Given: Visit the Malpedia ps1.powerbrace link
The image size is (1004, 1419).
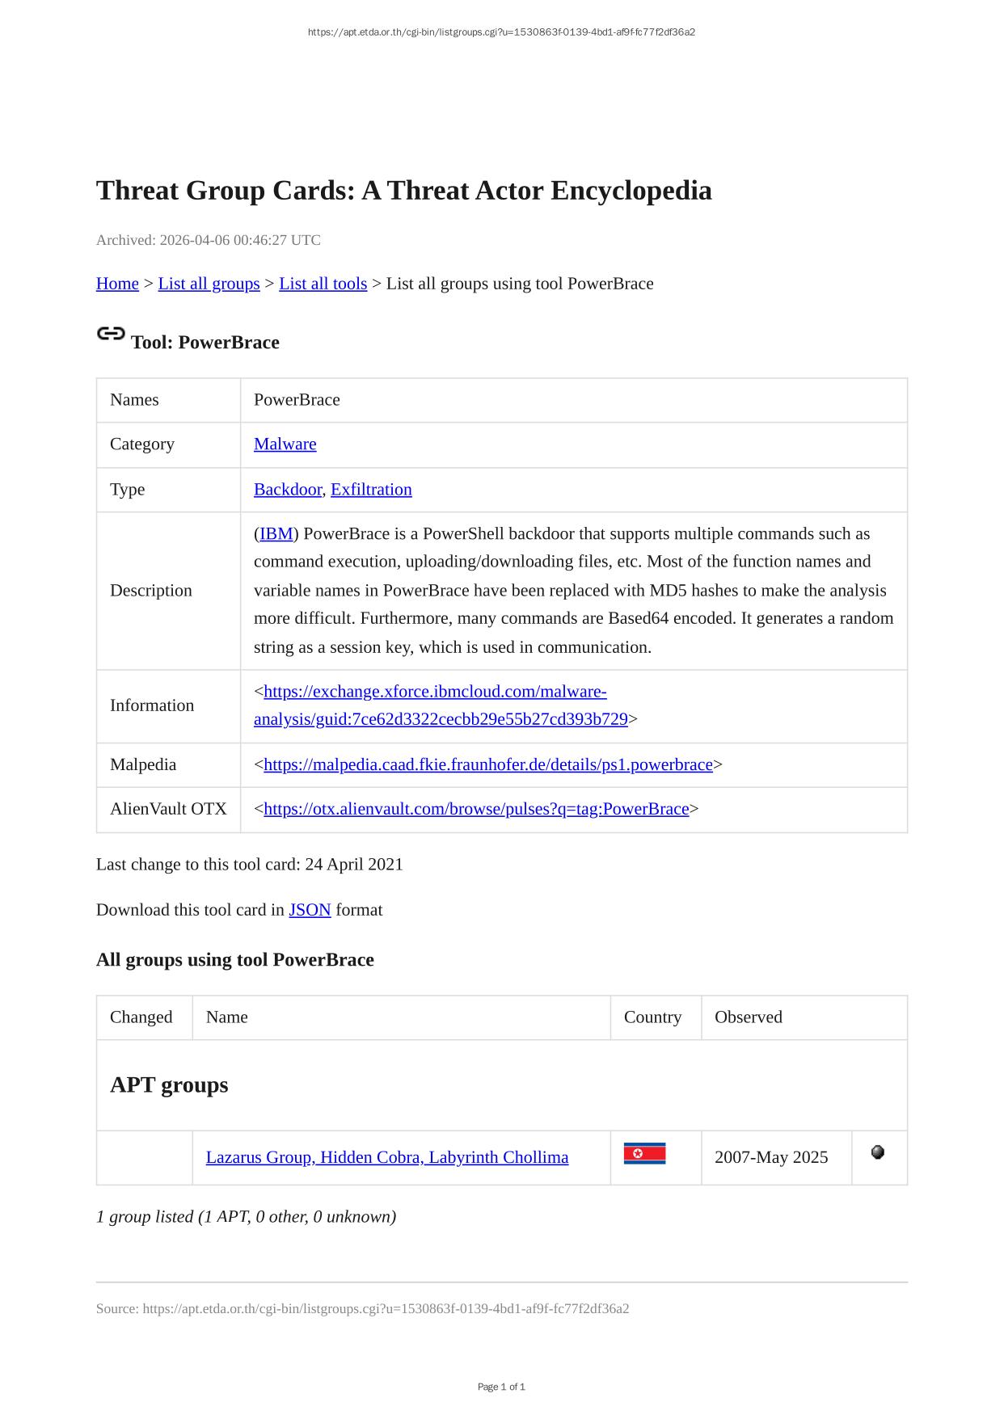Looking at the screenshot, I should (x=487, y=765).
